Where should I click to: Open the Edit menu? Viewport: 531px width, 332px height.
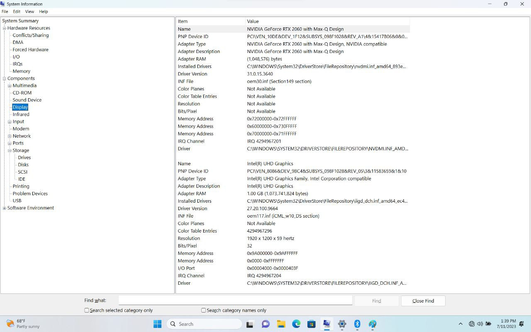[17, 12]
